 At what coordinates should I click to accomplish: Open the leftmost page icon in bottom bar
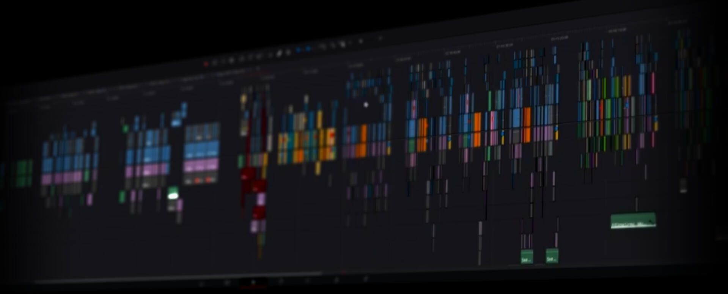tap(201, 284)
